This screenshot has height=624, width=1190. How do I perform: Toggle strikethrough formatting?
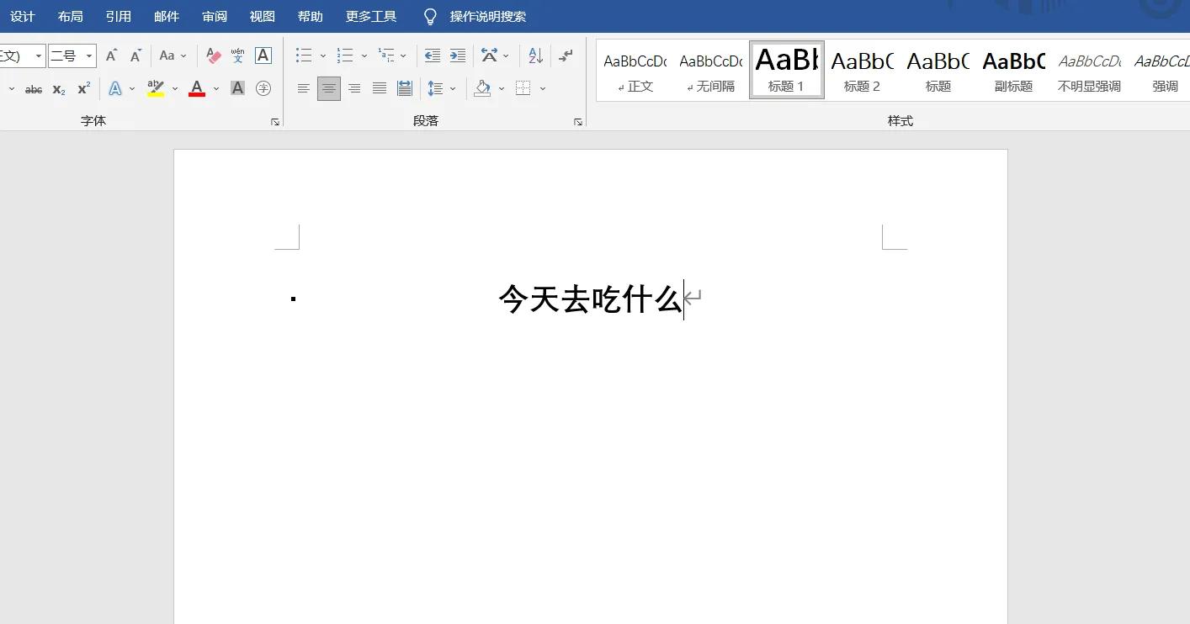click(x=33, y=87)
